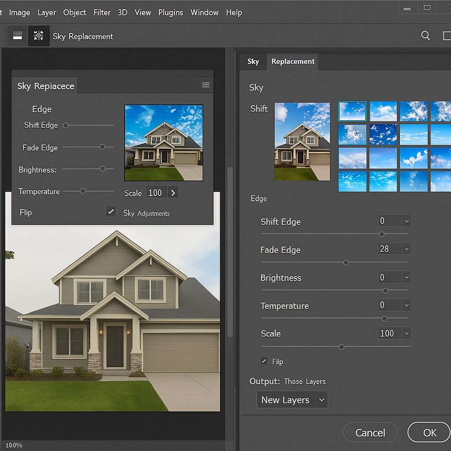
Task: Select the first sky thumbnail in the grid
Action: pos(352,111)
